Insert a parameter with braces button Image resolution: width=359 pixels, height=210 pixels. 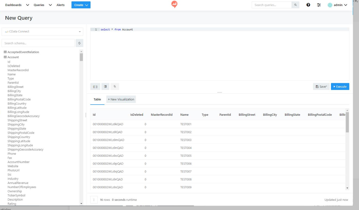95,87
